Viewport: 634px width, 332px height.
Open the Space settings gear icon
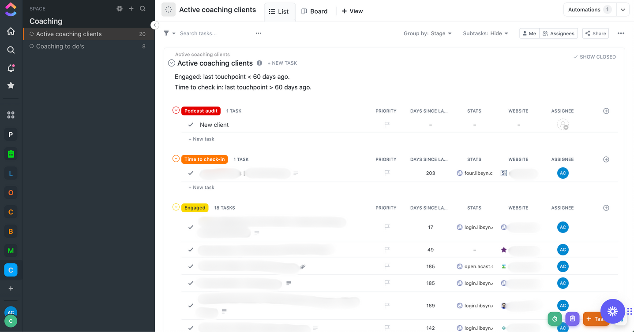click(x=120, y=9)
